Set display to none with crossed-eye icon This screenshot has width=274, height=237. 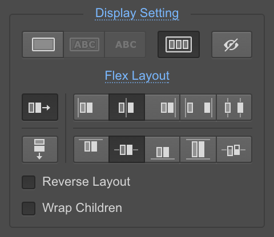tap(232, 44)
